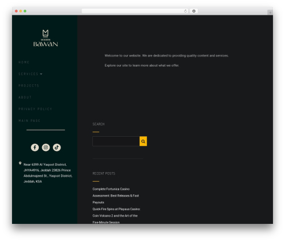Open the Instagram profile icon
The image size is (285, 241).
(x=46, y=148)
